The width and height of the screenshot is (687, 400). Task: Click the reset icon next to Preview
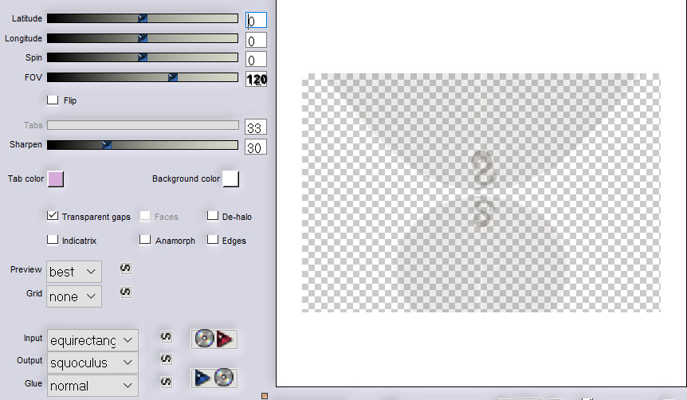[125, 268]
